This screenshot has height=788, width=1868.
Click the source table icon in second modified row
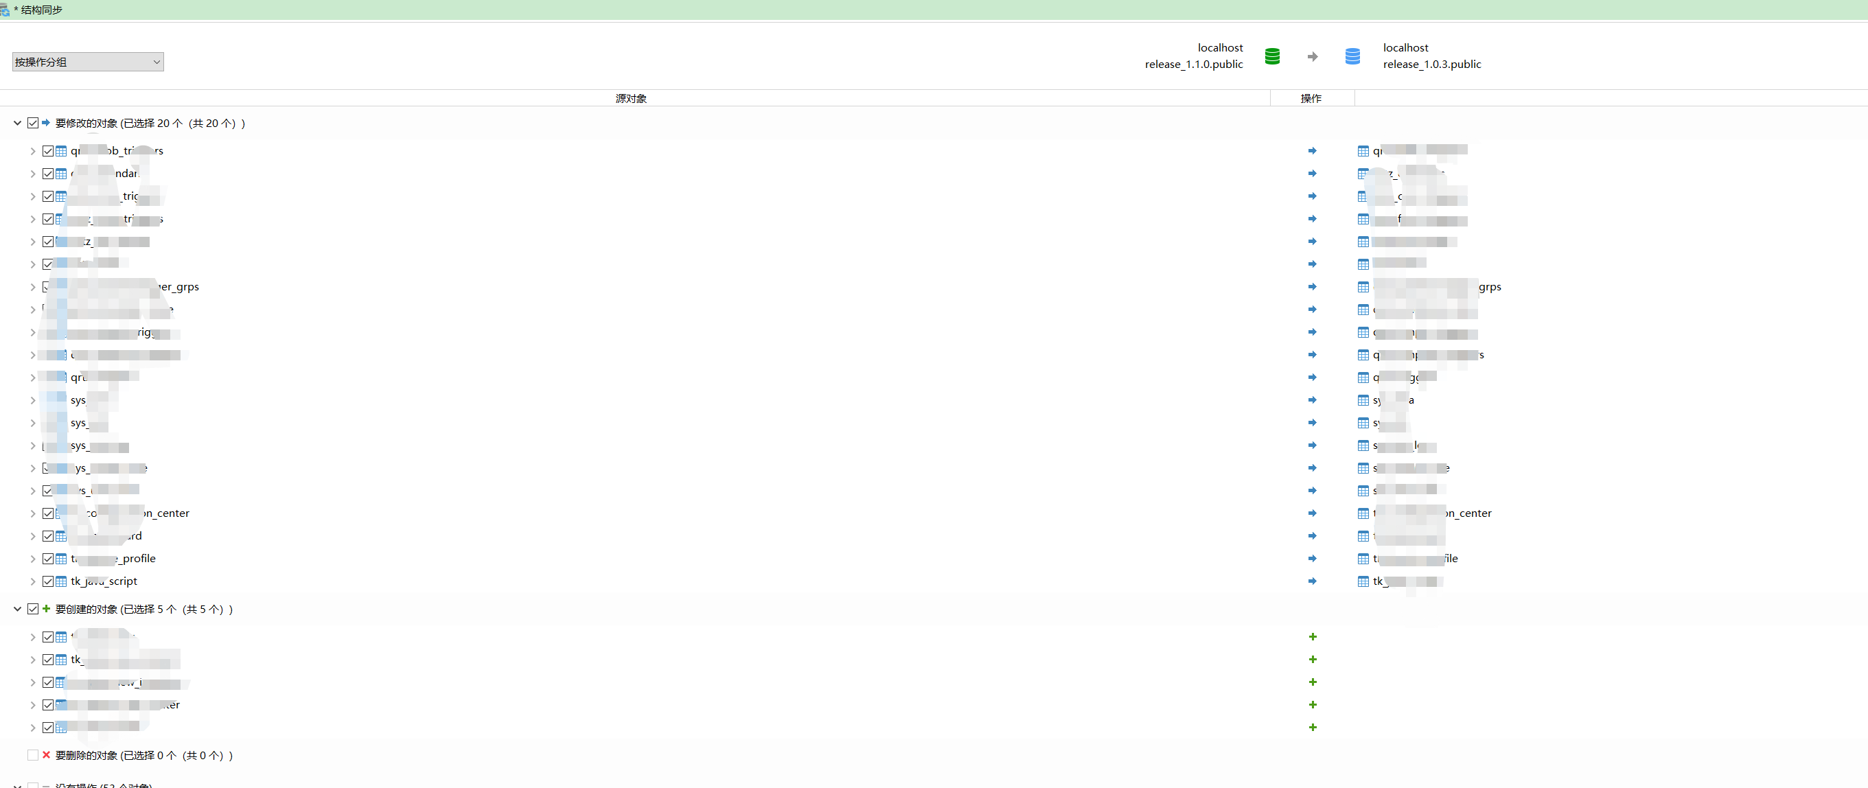[x=62, y=174]
